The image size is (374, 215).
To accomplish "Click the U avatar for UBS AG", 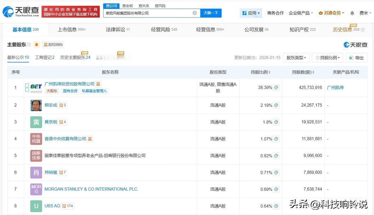I will click(36, 206).
